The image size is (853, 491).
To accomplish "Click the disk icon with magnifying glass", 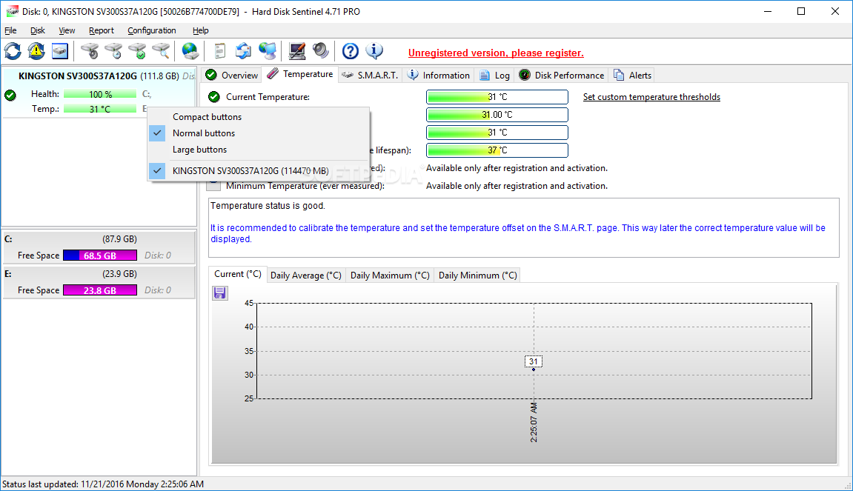I will tap(161, 52).
